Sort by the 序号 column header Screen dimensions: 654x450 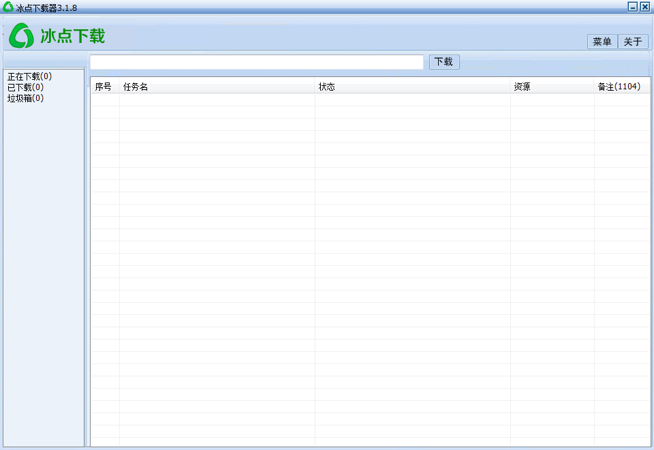tap(104, 87)
